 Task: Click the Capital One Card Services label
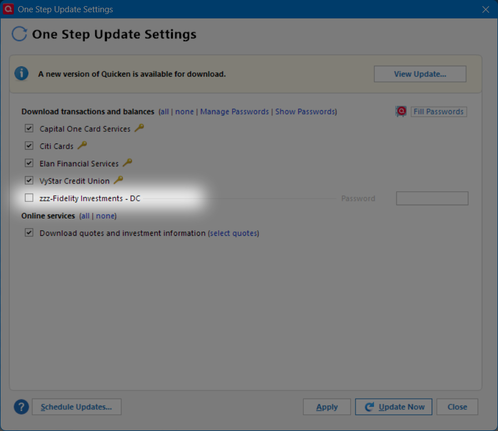[85, 129]
